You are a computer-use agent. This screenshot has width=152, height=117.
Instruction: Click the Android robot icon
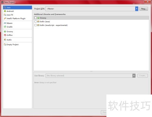(x=5, y=11)
